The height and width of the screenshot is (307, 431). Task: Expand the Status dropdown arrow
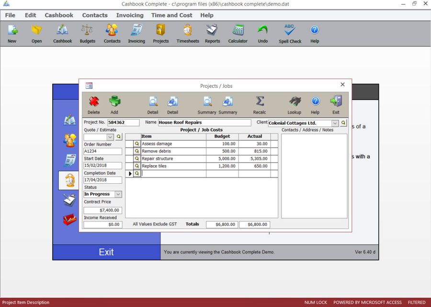118,194
